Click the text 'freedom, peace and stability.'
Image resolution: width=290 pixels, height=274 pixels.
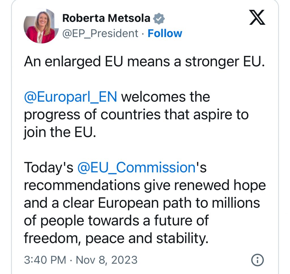tap(116, 238)
